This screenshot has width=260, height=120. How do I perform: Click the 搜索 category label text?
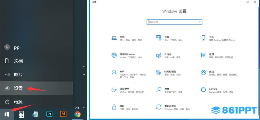(x=167, y=89)
